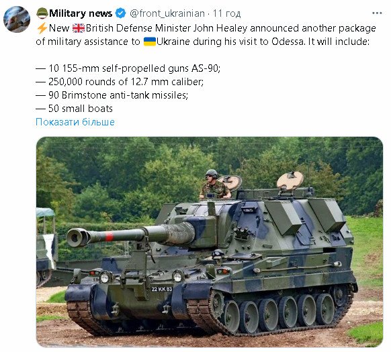
Task: Click the helmet emoji before Military news
Action: tap(42, 13)
